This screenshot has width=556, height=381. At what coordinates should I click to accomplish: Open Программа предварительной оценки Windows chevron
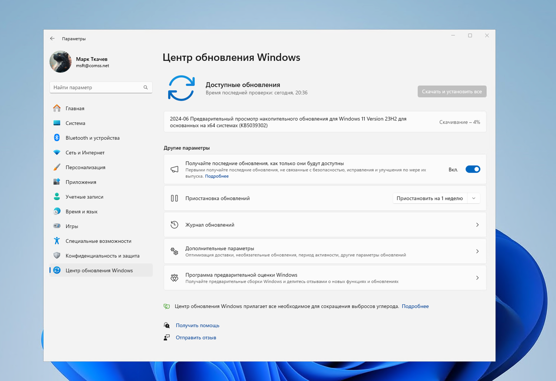(477, 278)
